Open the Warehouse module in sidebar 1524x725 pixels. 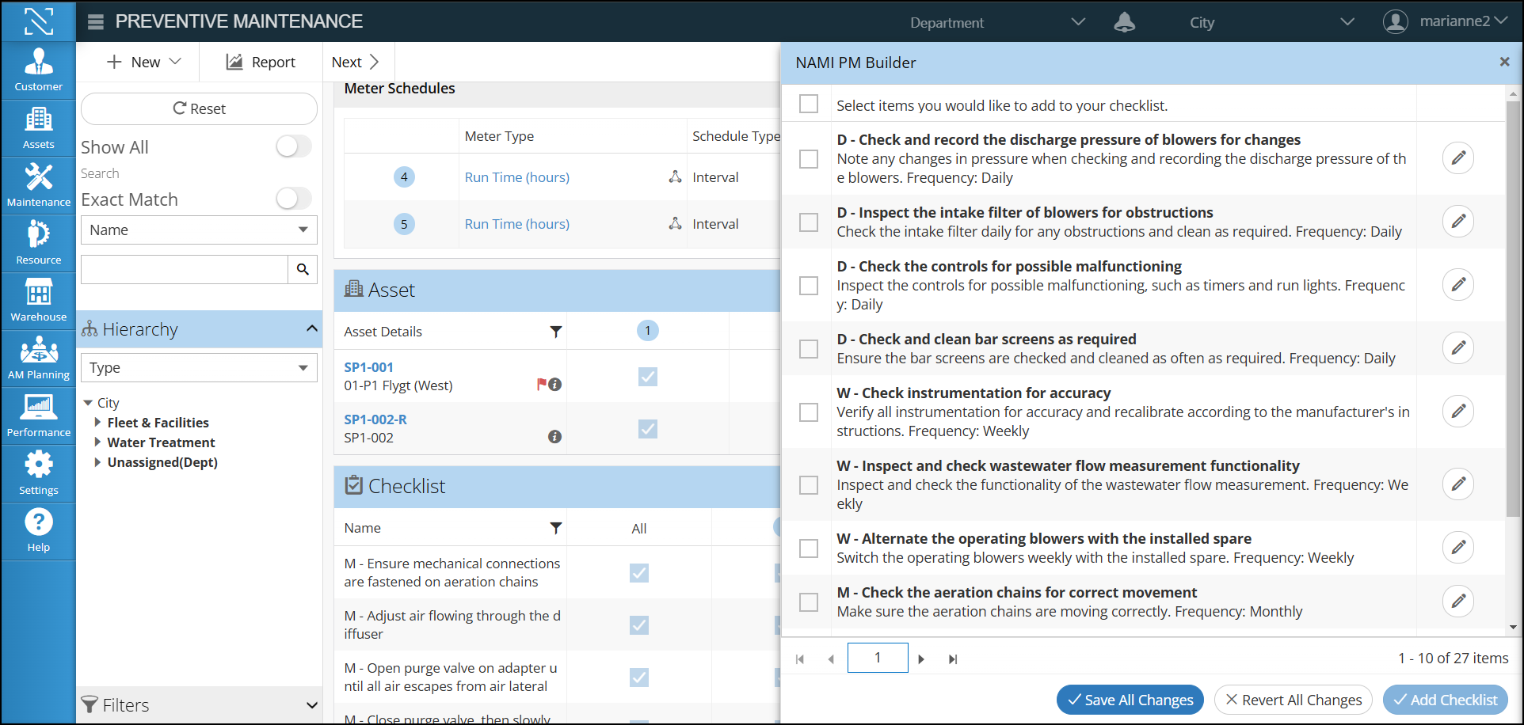(x=38, y=301)
